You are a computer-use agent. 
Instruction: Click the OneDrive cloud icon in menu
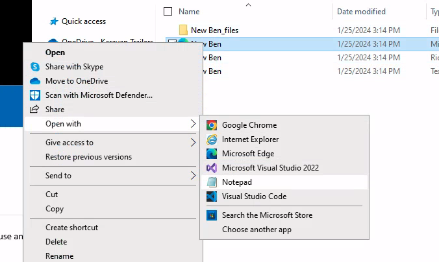tap(35, 81)
